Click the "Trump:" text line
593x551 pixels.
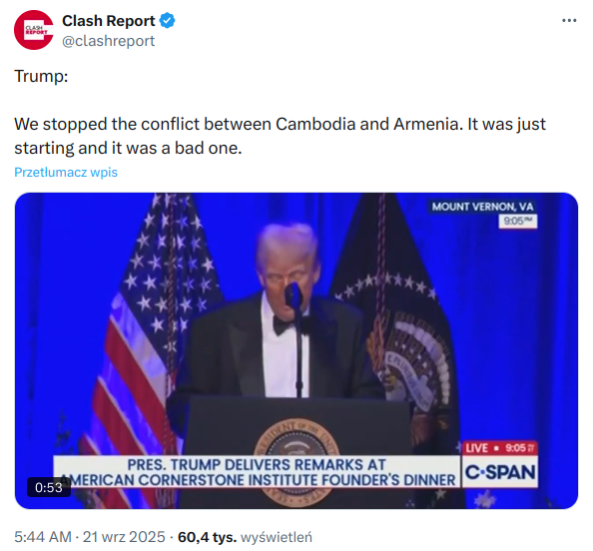[x=41, y=76]
